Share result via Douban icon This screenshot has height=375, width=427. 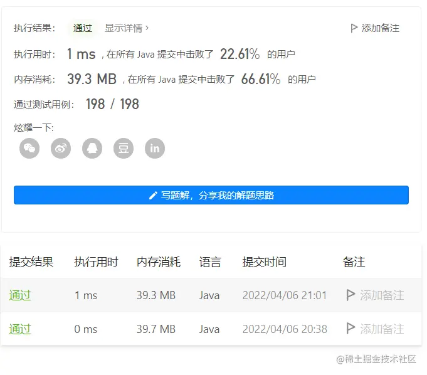click(x=124, y=149)
